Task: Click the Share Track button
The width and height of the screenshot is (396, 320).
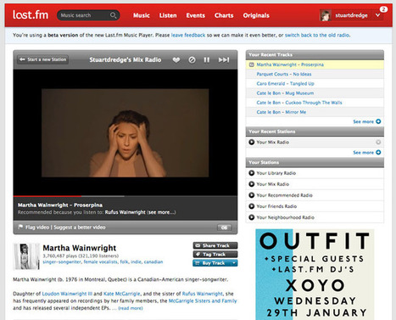Action: tap(215, 245)
